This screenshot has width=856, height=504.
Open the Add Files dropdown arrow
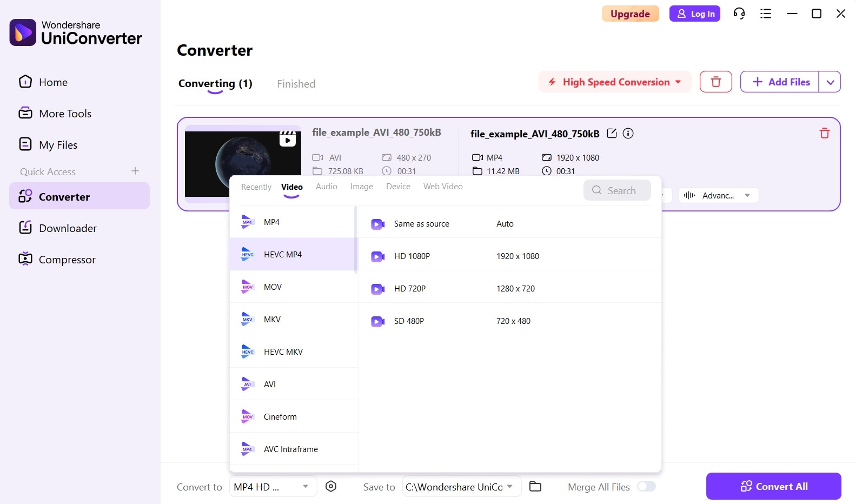(x=830, y=82)
